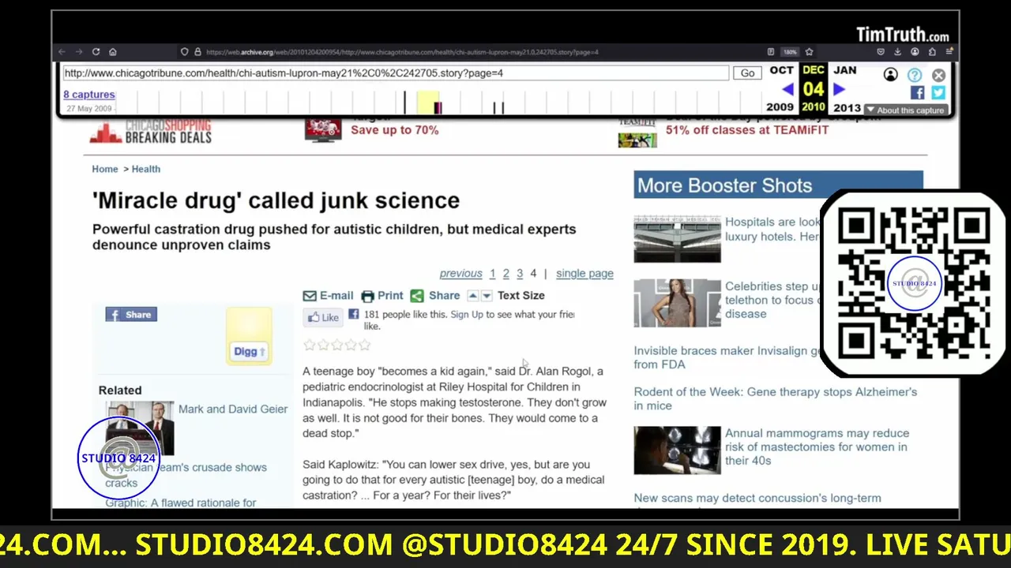The height and width of the screenshot is (568, 1011).
Task: Open Mark and David Geier related link
Action: pos(233,409)
